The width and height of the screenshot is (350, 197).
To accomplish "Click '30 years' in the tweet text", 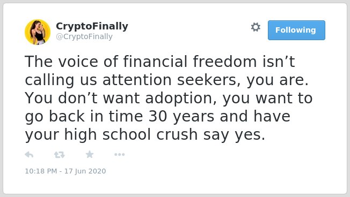I will pyautogui.click(x=181, y=117).
